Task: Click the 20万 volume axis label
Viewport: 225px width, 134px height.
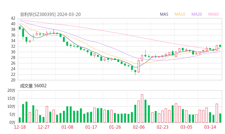Action: pos(11,90)
